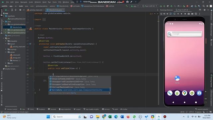Screen dimensions: 213x120
Task: Collapse the manifests folder
Action: point(4,16)
